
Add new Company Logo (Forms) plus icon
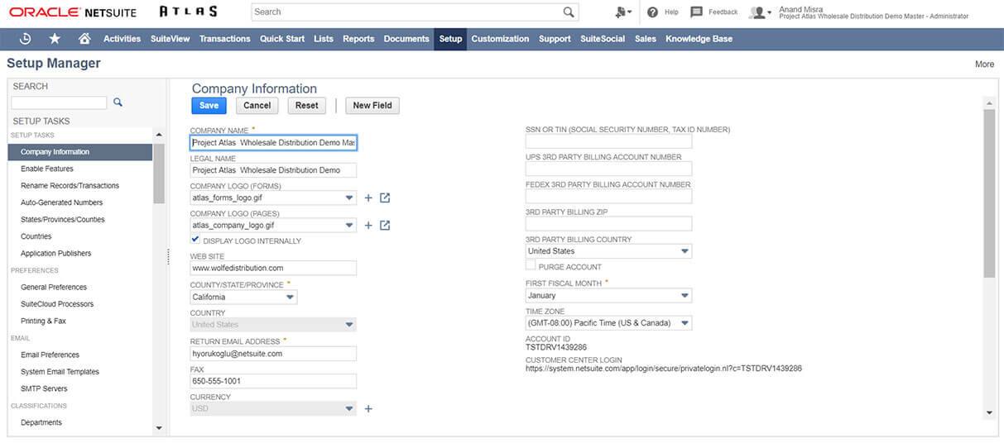pos(369,198)
